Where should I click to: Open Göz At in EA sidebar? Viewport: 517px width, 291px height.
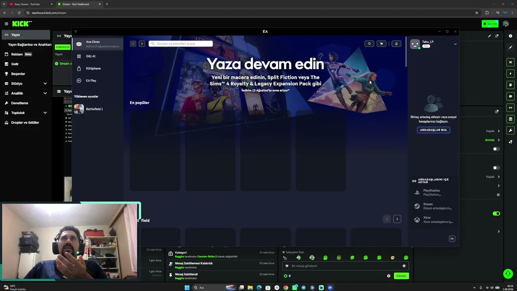click(98, 56)
